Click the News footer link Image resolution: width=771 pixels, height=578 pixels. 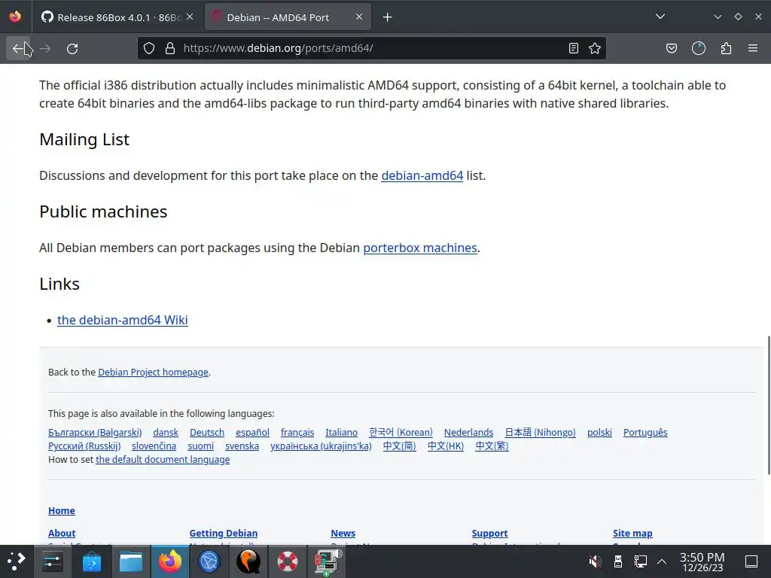pyautogui.click(x=343, y=534)
